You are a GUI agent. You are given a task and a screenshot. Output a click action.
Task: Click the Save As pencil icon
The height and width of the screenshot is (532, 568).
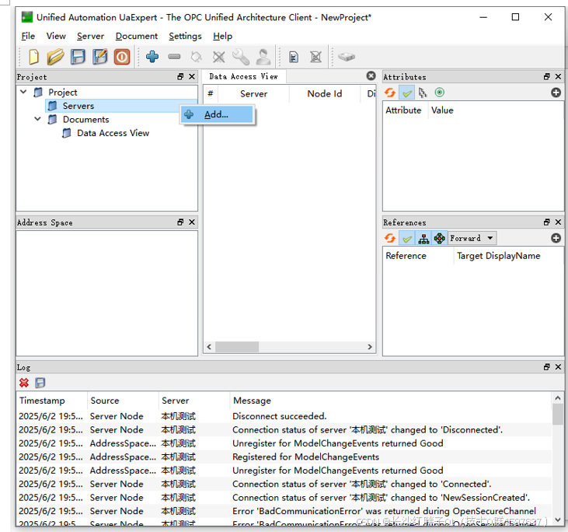[x=100, y=57]
